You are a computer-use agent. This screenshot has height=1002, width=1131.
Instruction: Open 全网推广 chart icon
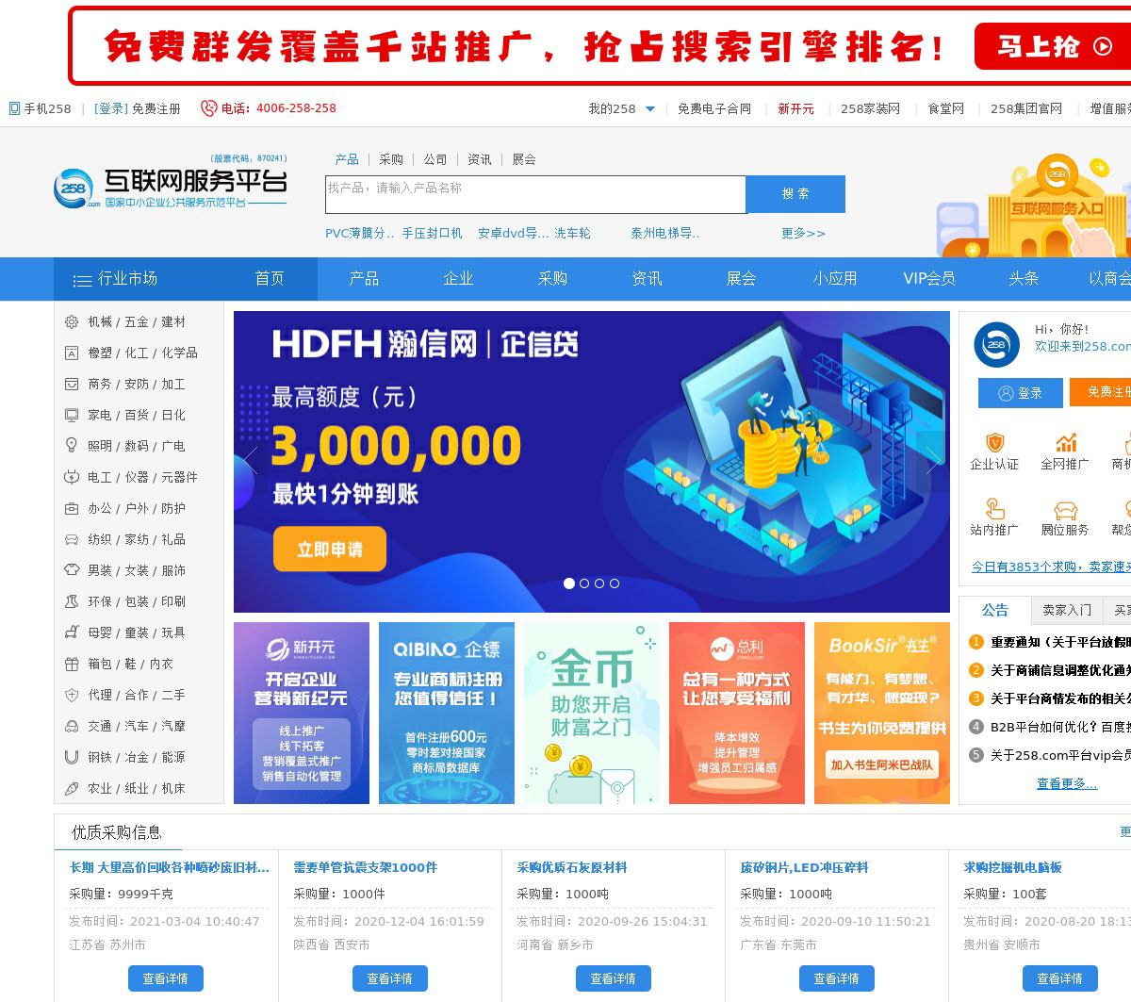pos(1065,443)
